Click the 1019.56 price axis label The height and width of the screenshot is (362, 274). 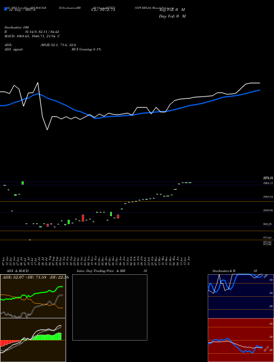coord(268,210)
